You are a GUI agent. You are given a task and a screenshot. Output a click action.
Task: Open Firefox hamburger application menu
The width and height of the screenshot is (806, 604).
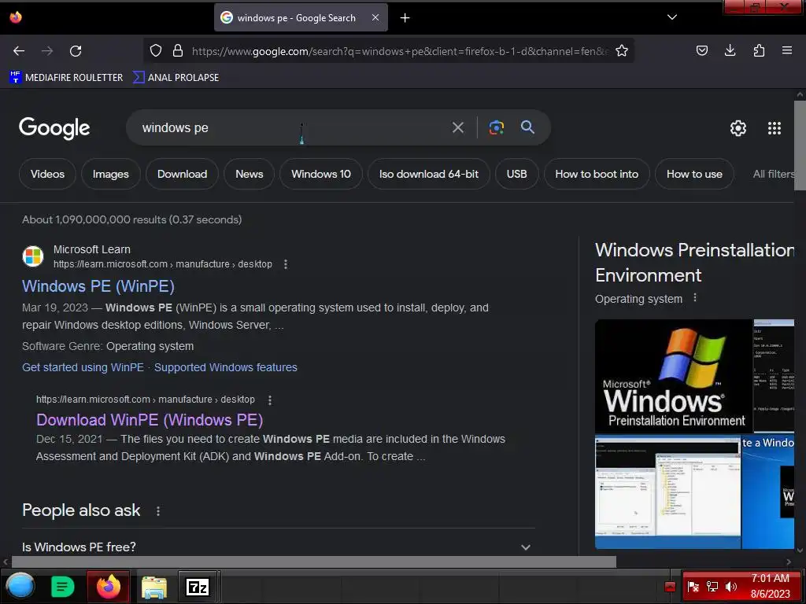[x=786, y=50]
